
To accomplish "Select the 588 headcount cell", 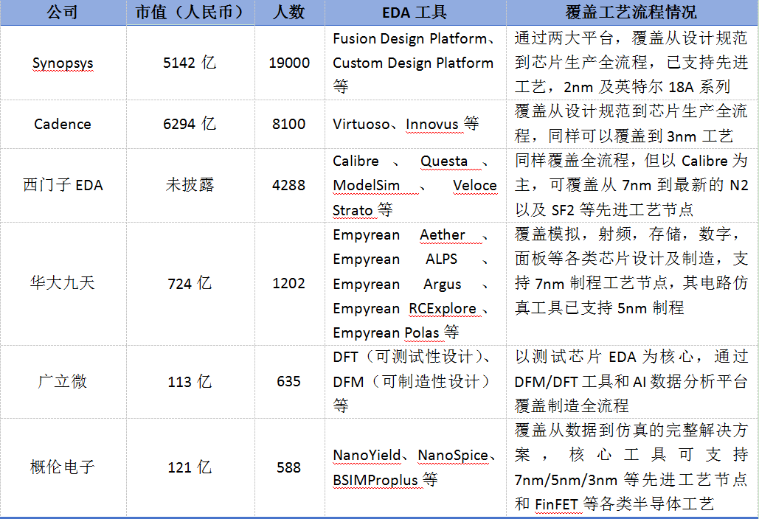I will 289,467.
